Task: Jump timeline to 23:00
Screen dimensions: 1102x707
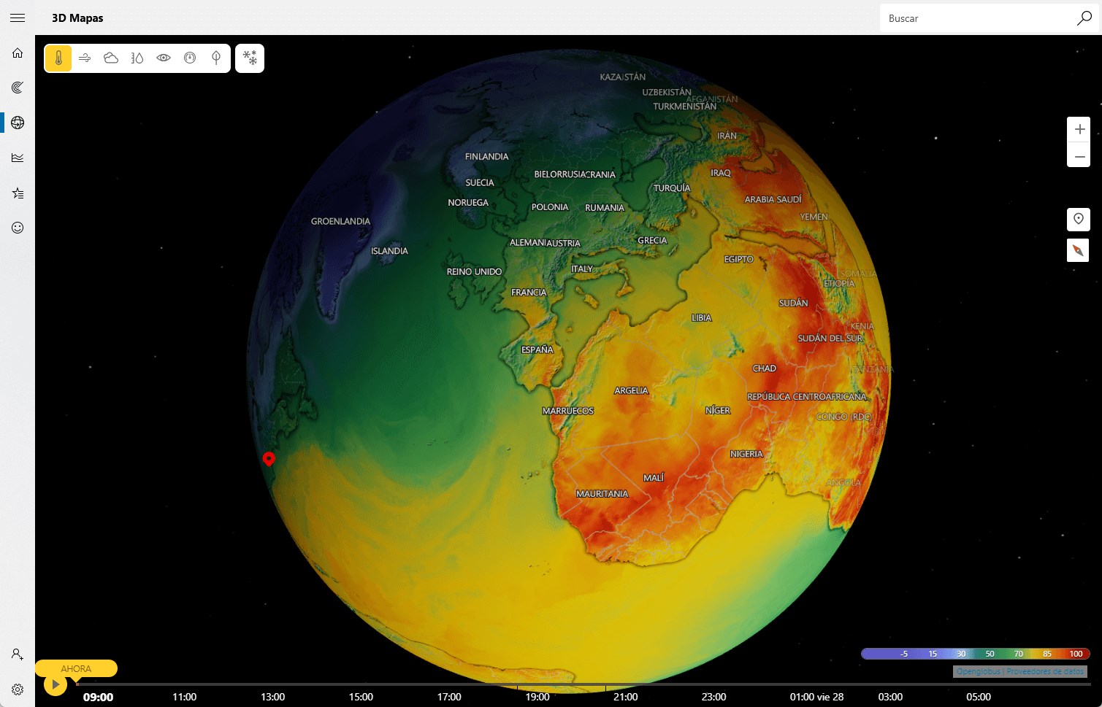Action: click(713, 697)
